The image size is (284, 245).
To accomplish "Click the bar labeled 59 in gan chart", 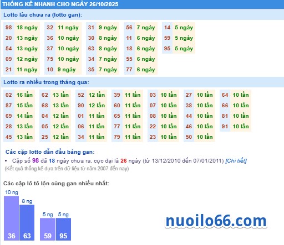I will click(x=48, y=230).
